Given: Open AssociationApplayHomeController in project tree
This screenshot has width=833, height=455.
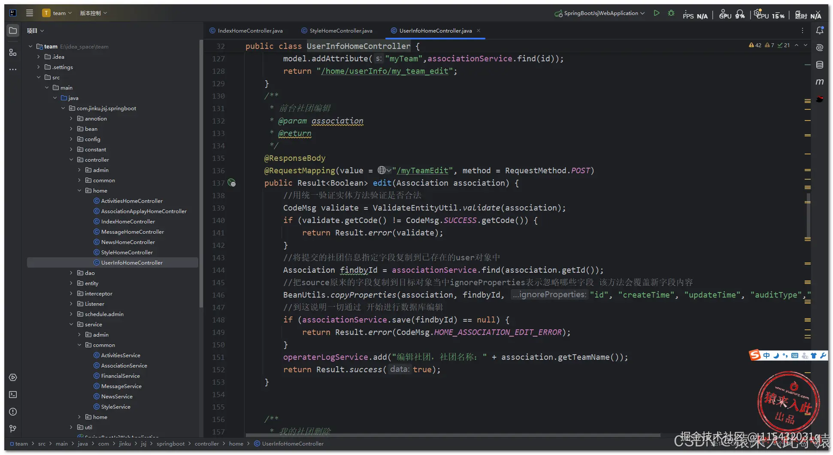Looking at the screenshot, I should [x=144, y=211].
